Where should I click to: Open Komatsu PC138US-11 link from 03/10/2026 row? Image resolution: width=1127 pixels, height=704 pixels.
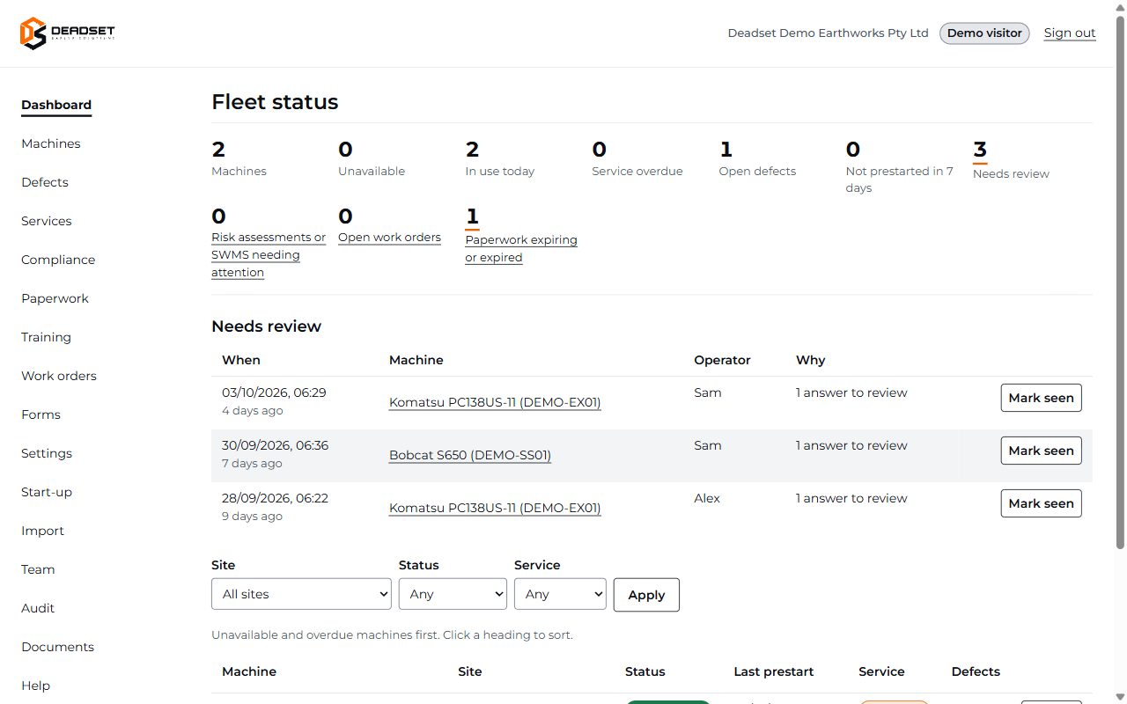pyautogui.click(x=495, y=403)
